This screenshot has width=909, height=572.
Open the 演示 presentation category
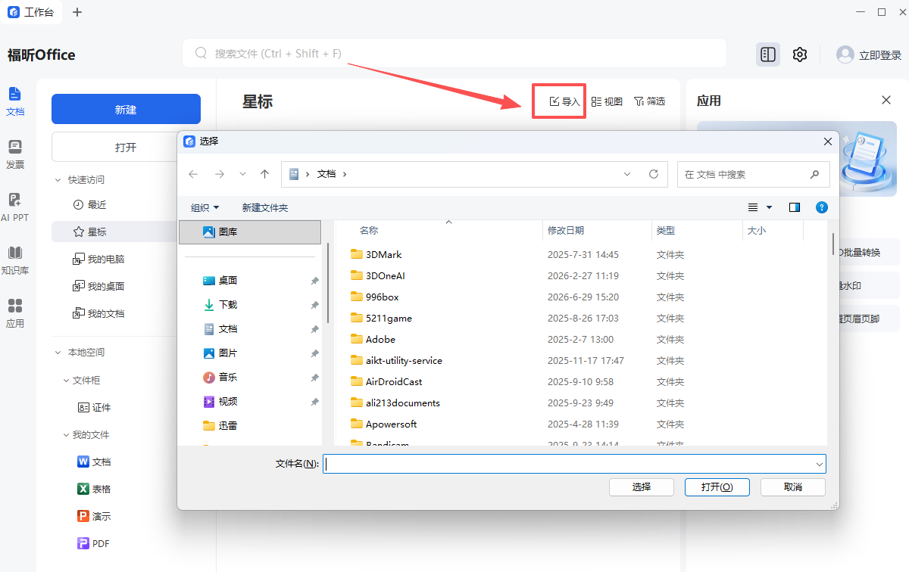pyautogui.click(x=94, y=517)
